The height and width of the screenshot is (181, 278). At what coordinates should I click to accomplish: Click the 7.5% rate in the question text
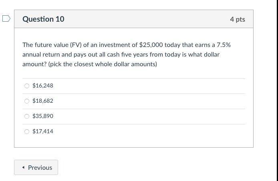224,45
